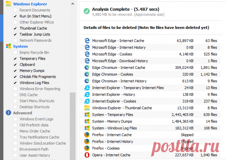The height and width of the screenshot is (160, 226).
Task: Click the Thumbnail Cache folder icon in results
Action: click(x=87, y=108)
